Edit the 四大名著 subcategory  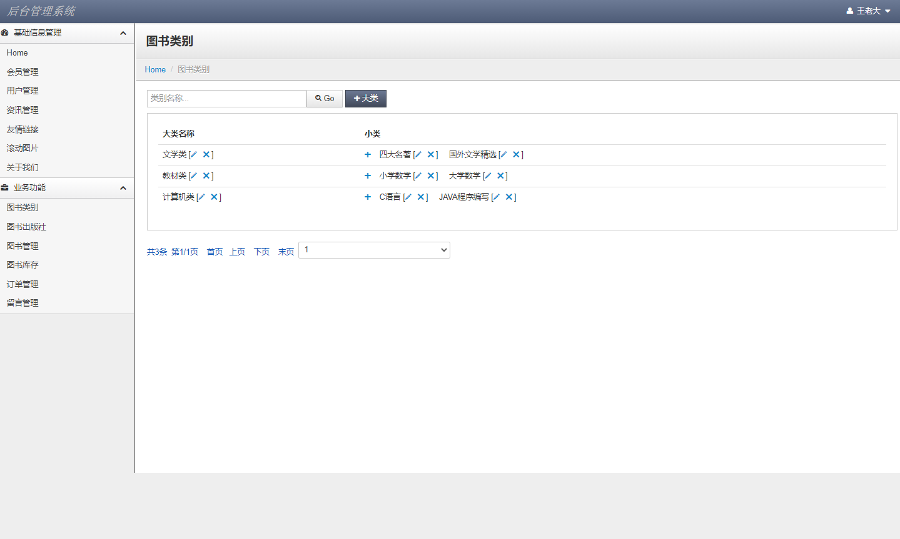pos(418,154)
